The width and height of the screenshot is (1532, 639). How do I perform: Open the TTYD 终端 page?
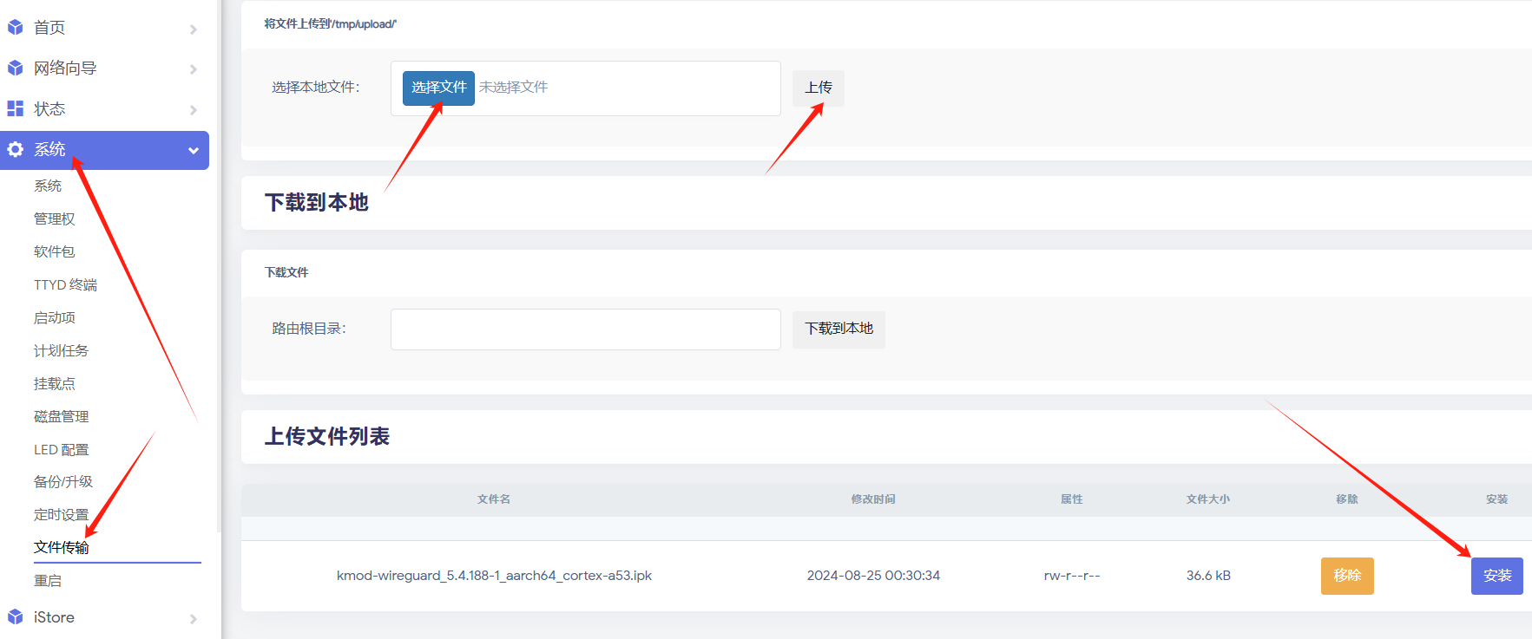pos(65,284)
